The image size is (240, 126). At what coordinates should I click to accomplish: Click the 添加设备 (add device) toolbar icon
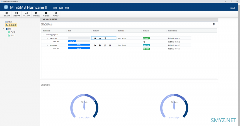[x=7, y=14]
